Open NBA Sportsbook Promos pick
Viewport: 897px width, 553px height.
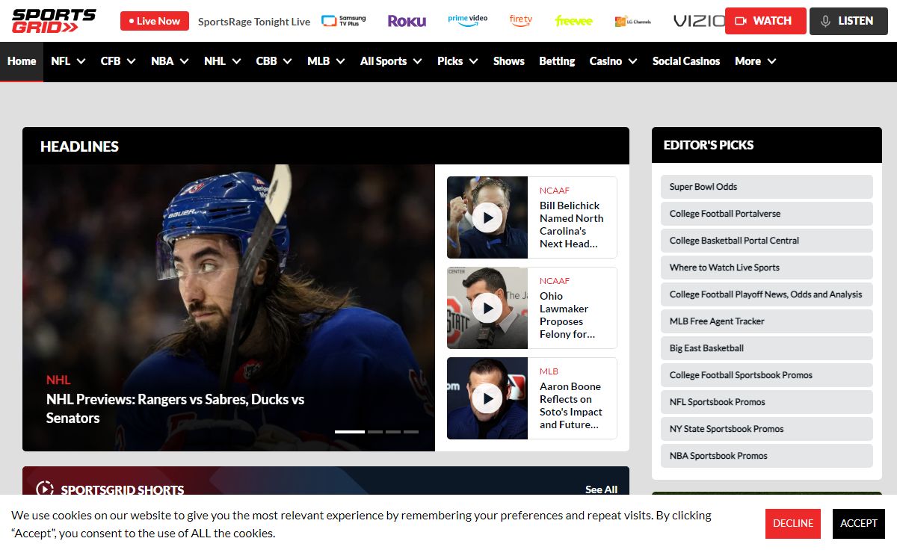[x=767, y=456]
